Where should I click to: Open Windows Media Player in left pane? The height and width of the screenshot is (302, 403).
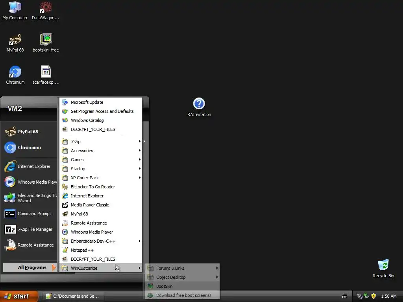pyautogui.click(x=30, y=182)
